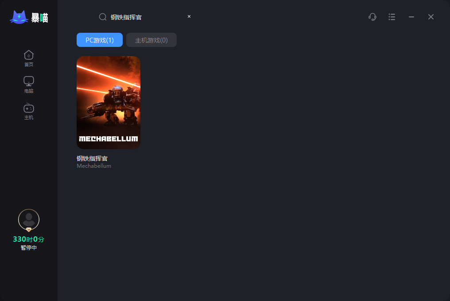The height and width of the screenshot is (301, 450).
Task: Click the 暴喵 cat logo
Action: pos(29,17)
